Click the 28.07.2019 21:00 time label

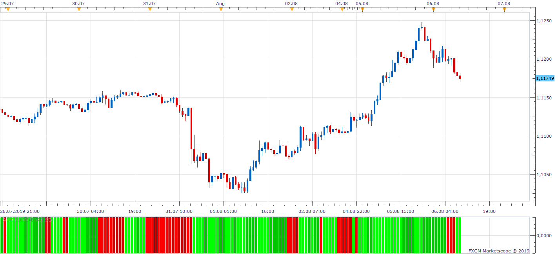[x=20, y=211]
